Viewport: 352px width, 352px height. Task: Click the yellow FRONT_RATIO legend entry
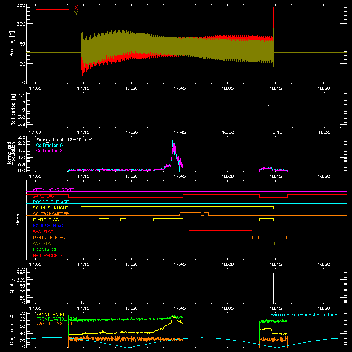point(50,315)
